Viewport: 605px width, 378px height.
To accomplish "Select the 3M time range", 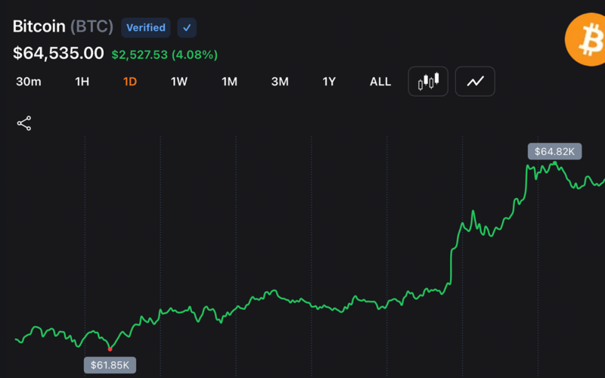I will coord(280,82).
